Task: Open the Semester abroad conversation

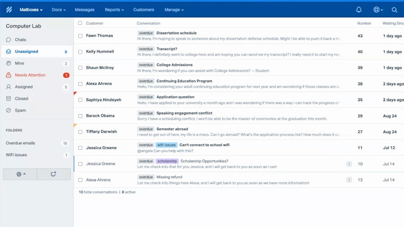Action: tap(172, 129)
